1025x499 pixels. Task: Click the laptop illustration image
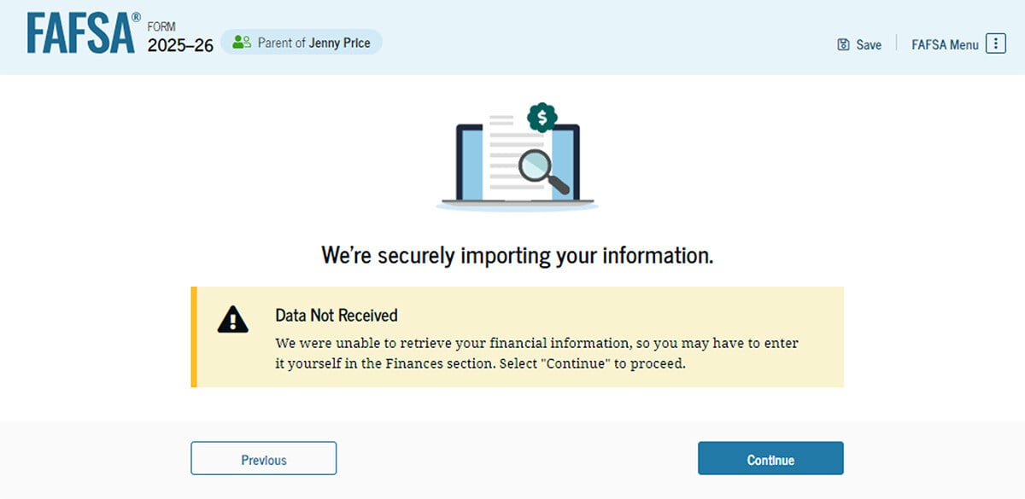(518, 158)
